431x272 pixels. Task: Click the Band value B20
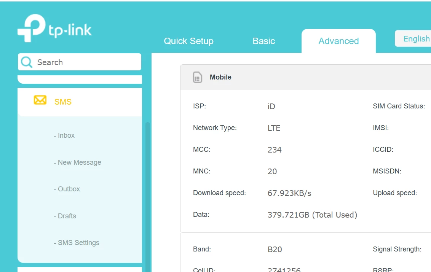coord(275,250)
